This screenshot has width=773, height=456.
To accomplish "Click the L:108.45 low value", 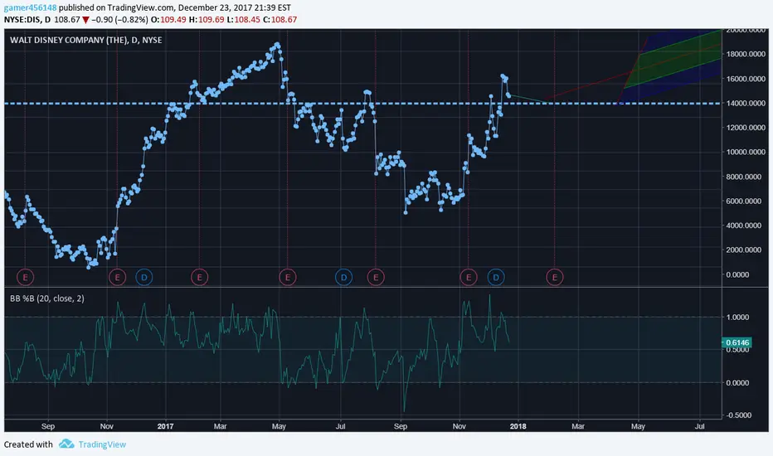I will tap(245, 20).
